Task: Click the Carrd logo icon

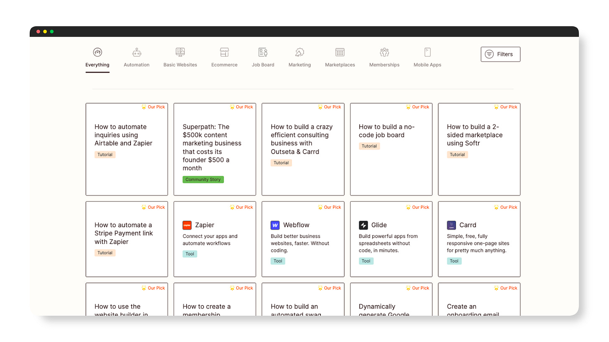Action: pos(451,225)
